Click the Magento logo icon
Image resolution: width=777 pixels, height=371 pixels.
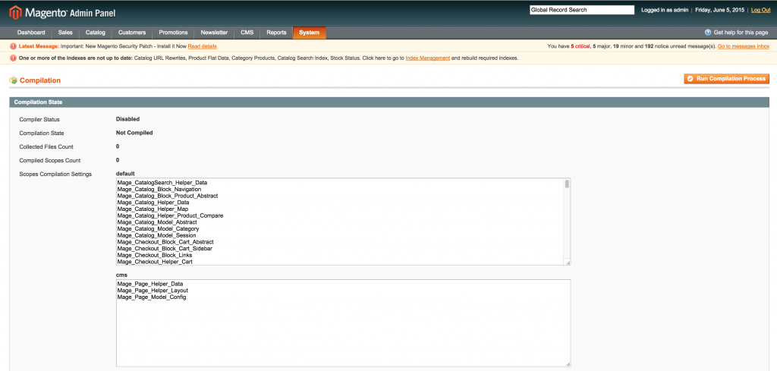click(x=15, y=12)
